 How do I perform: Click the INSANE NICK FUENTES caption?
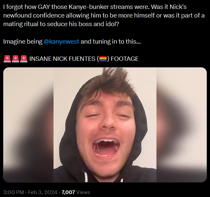pos(62,59)
